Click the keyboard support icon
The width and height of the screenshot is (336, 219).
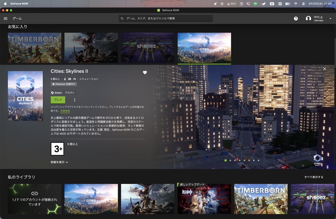coord(70,79)
